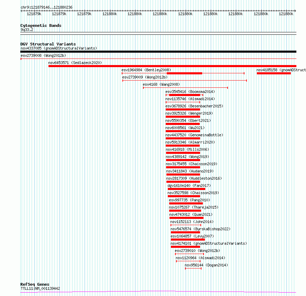Select dgv1610n140 (Fan2017) variant

click(189, 186)
